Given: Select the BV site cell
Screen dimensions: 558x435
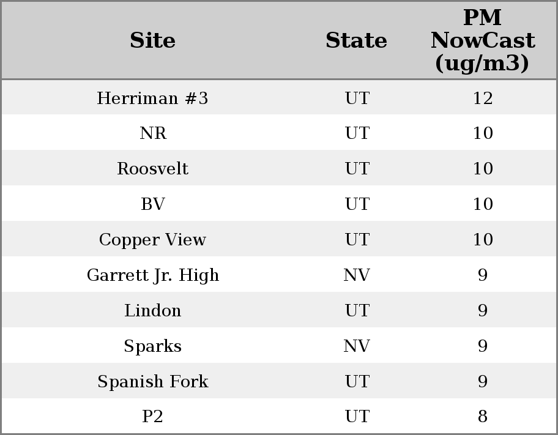Looking at the screenshot, I should (x=152, y=204).
